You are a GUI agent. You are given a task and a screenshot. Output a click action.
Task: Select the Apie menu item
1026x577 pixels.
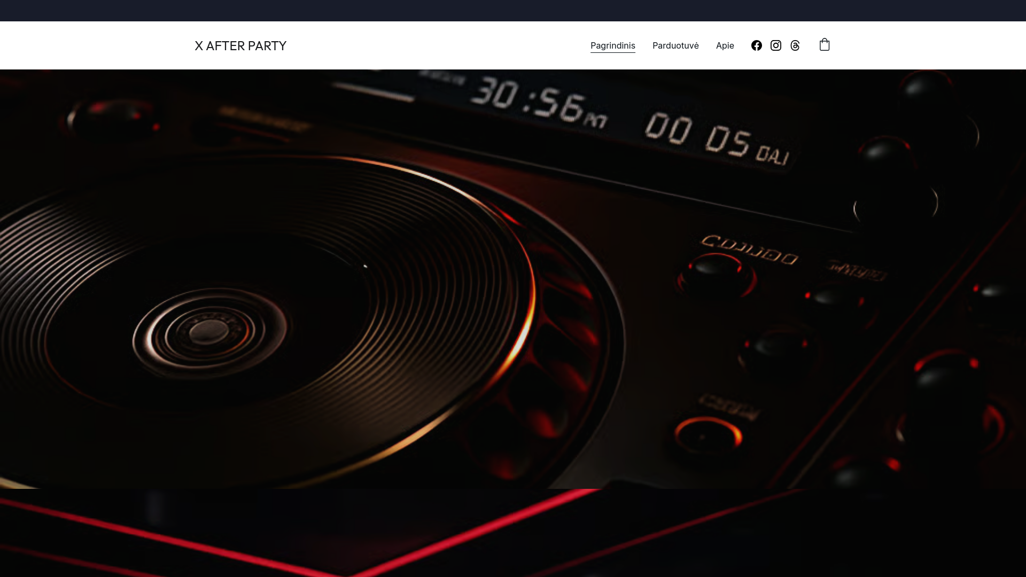point(725,45)
